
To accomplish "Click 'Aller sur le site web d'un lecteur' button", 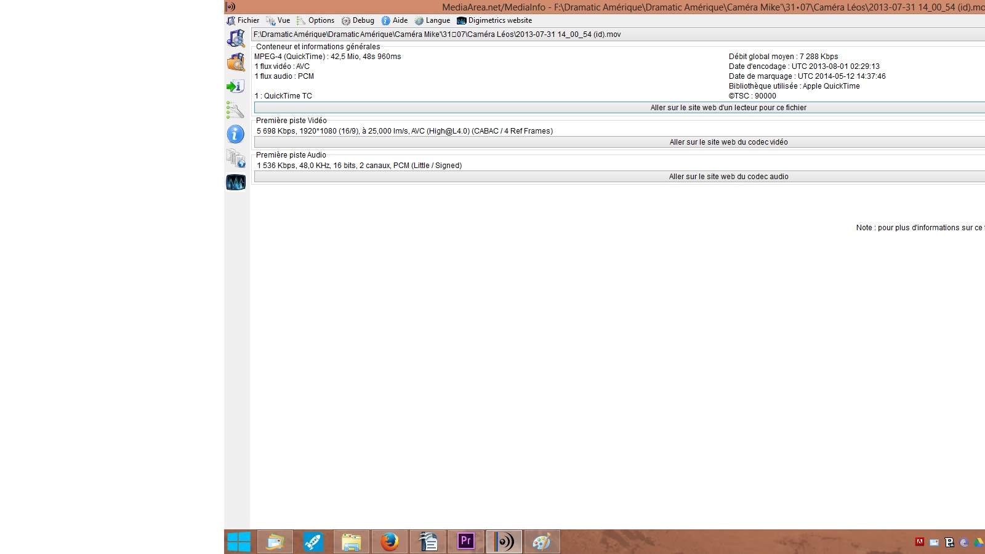I will coord(619,108).
